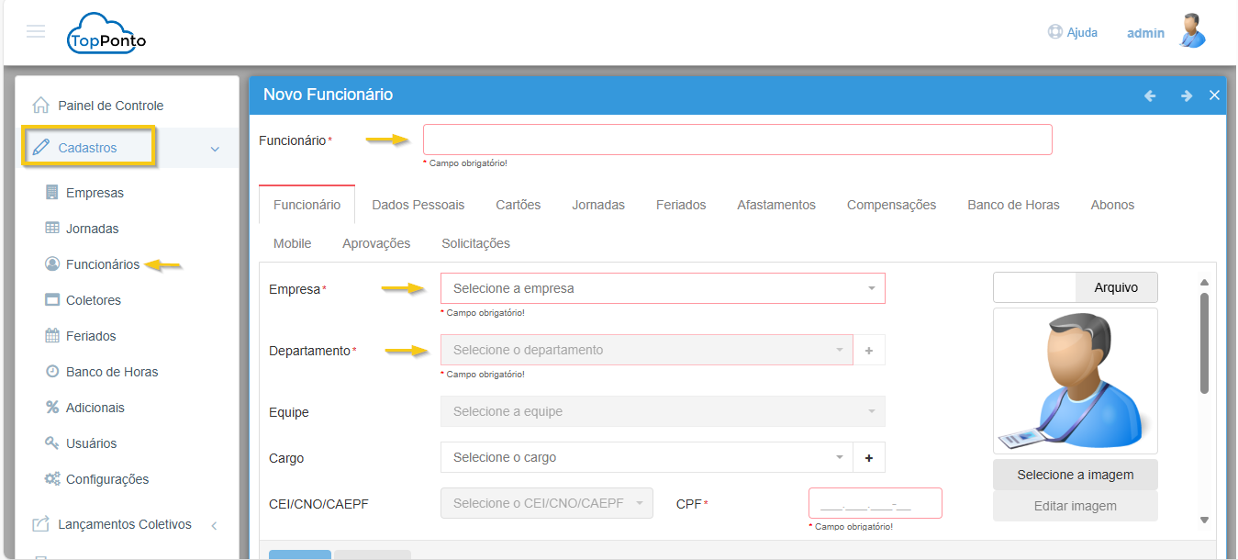Open the Selecione a empresa dropdown
Image resolution: width=1238 pixels, height=560 pixels.
pos(663,288)
